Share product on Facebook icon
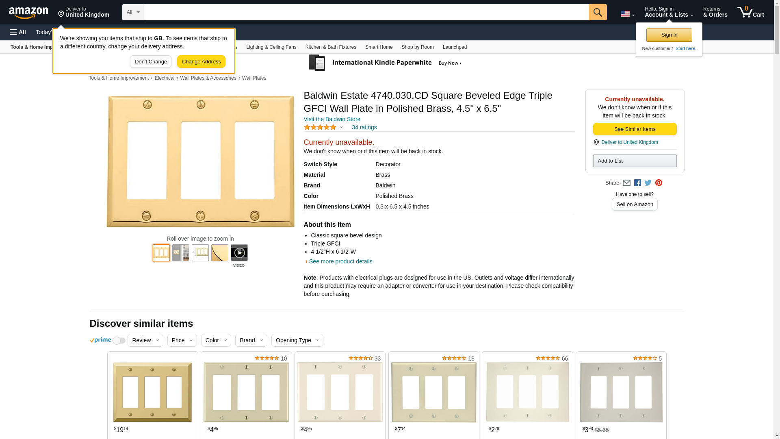The width and height of the screenshot is (780, 439). tap(637, 183)
